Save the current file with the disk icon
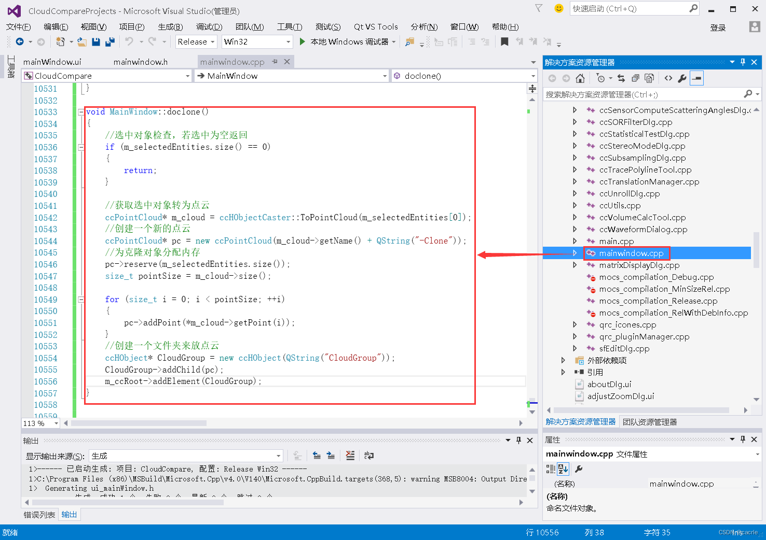Image resolution: width=766 pixels, height=540 pixels. [96, 41]
